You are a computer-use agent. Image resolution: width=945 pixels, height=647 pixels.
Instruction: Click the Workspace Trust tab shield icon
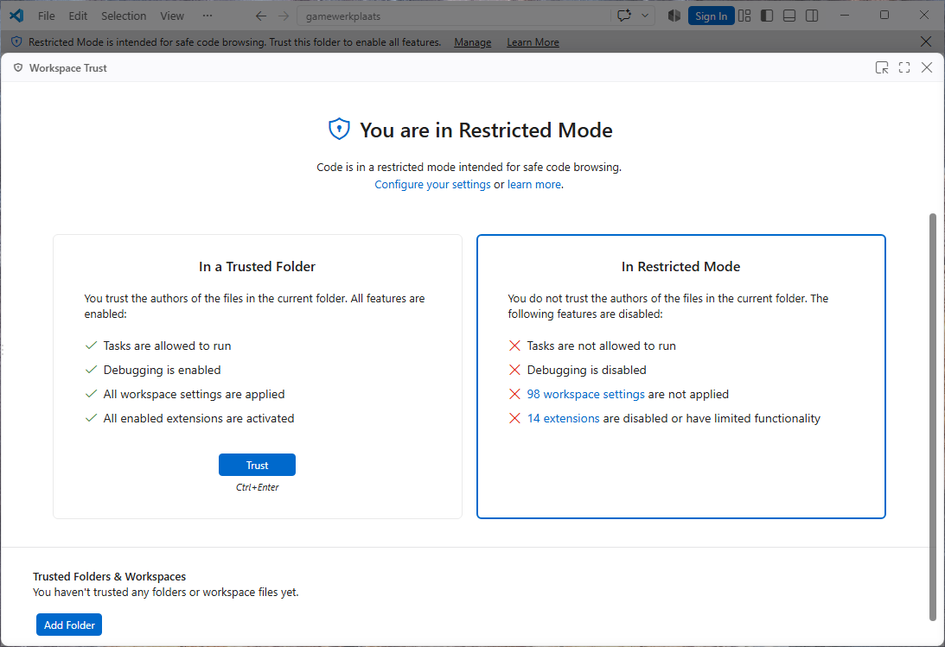click(x=18, y=68)
